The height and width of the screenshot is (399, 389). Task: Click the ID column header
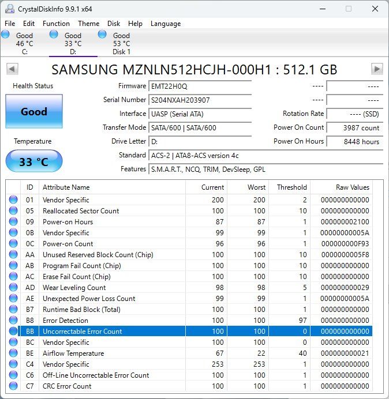[30, 187]
